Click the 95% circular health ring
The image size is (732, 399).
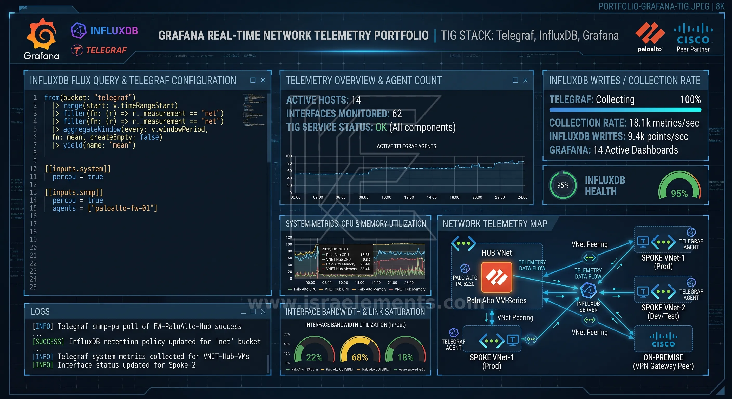pos(563,185)
